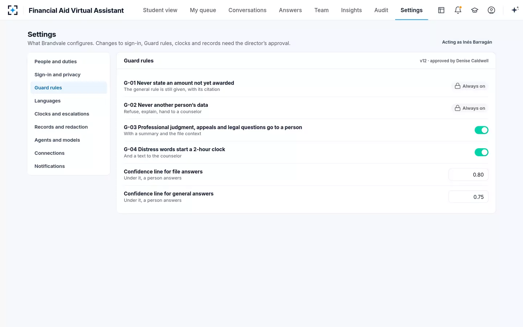The height and width of the screenshot is (327, 523).
Task: Click "G-02 Never another person's data" title
Action: click(166, 105)
